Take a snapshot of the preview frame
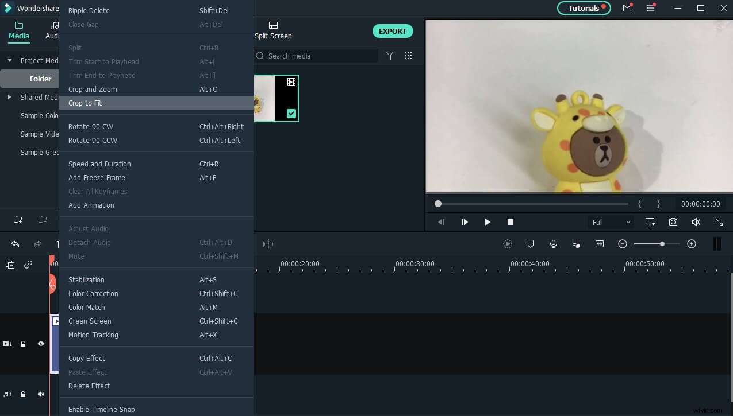 coord(673,222)
